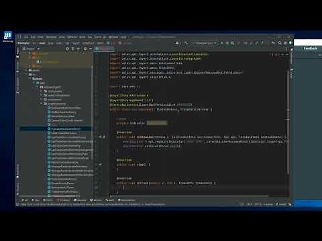Click the undo/rollback arrow icon
The image size is (322, 241).
pos(273,43)
